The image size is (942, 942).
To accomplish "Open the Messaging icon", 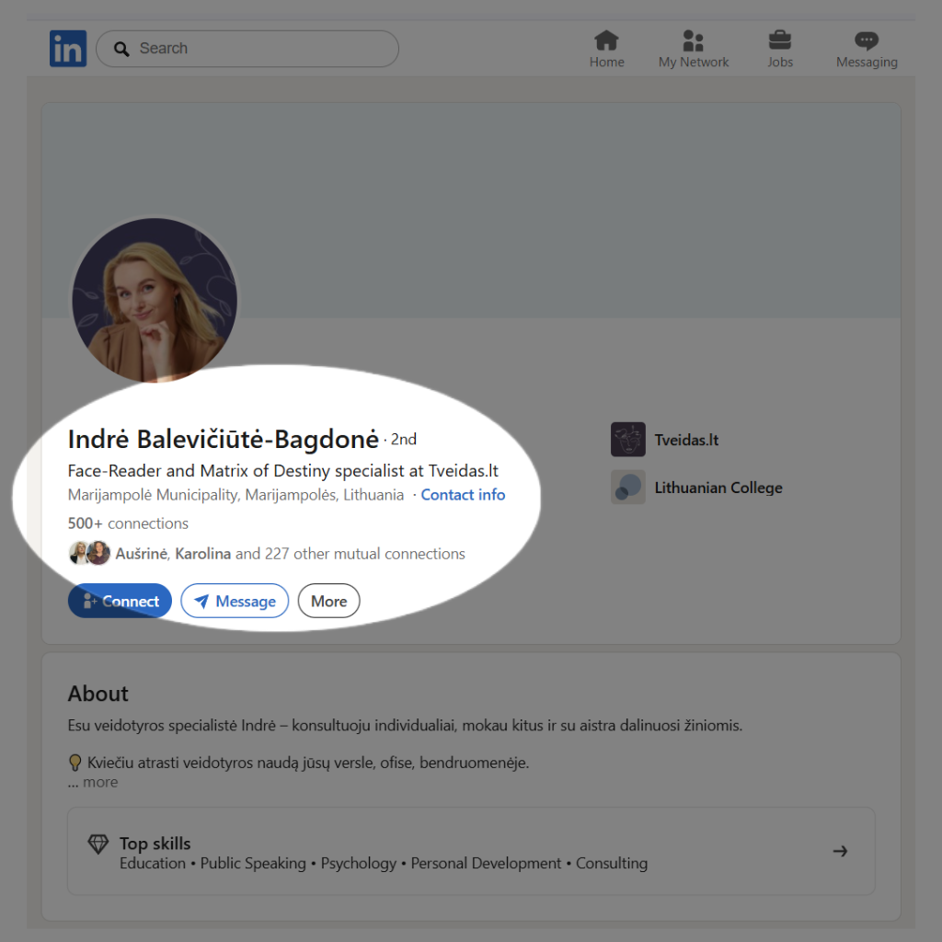I will [x=866, y=41].
